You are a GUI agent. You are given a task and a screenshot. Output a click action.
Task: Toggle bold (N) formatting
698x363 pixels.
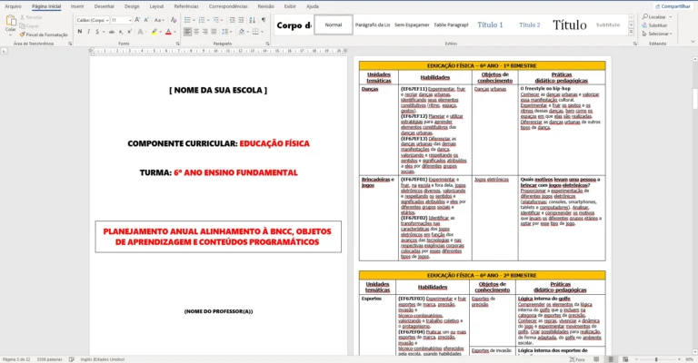(x=80, y=32)
